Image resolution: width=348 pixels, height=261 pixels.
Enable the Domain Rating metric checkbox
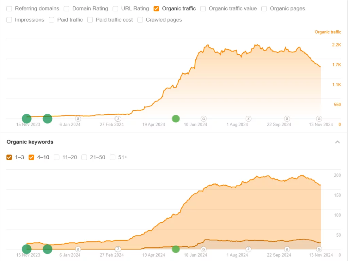pyautogui.click(x=67, y=8)
